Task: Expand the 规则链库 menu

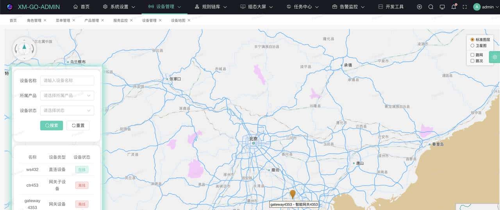Action: (211, 7)
